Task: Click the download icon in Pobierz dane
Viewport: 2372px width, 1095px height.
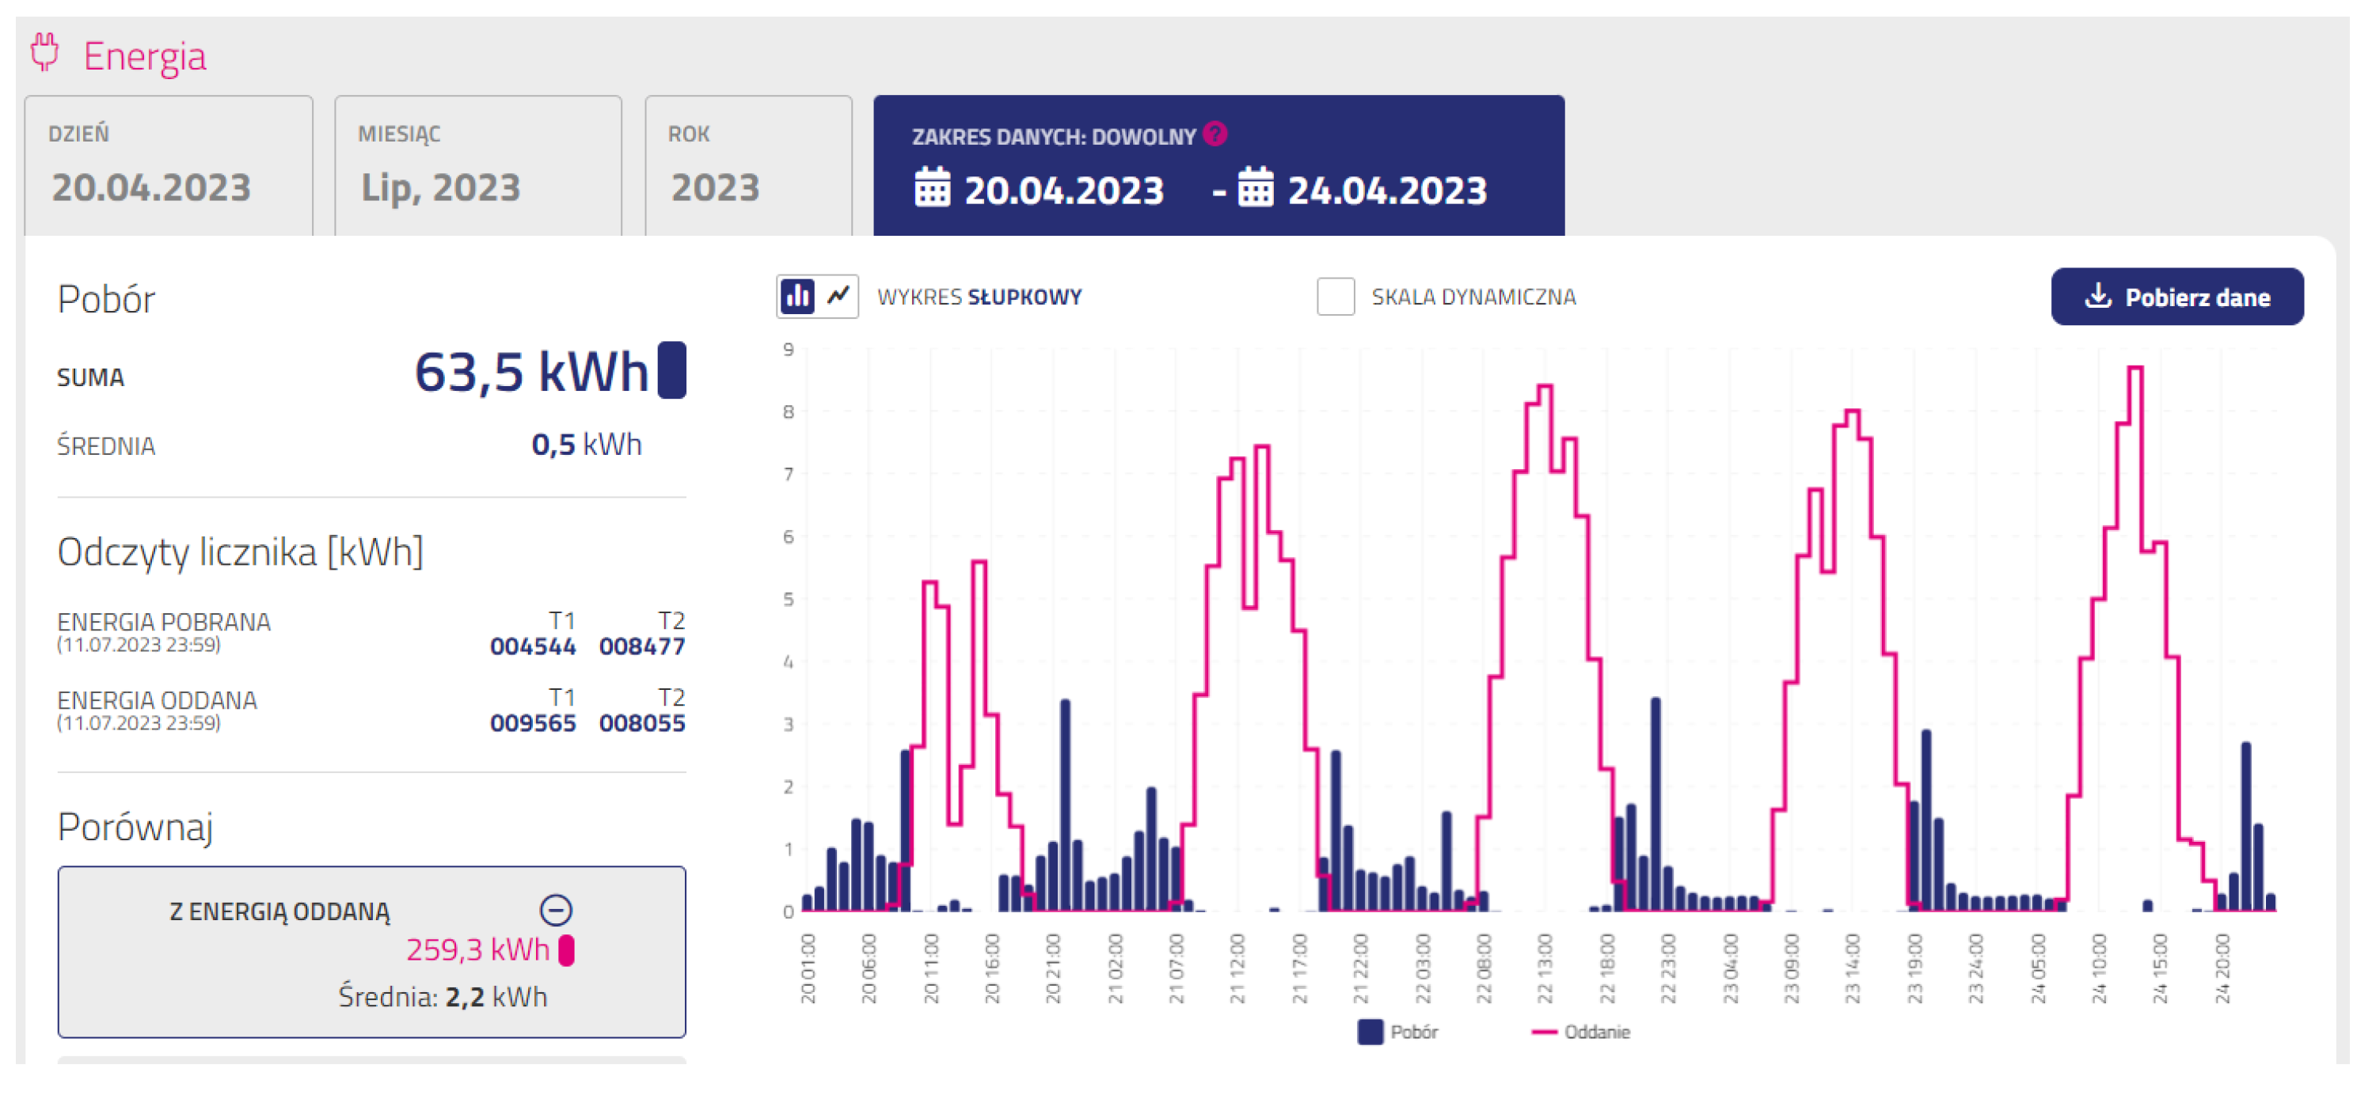Action: [2097, 296]
